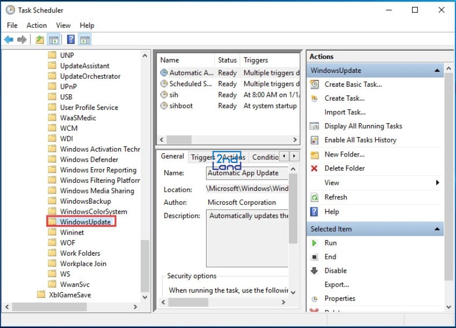The width and height of the screenshot is (456, 328).
Task: Switch to the Conditions tab
Action: (265, 157)
